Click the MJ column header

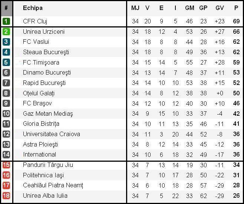[135, 8]
